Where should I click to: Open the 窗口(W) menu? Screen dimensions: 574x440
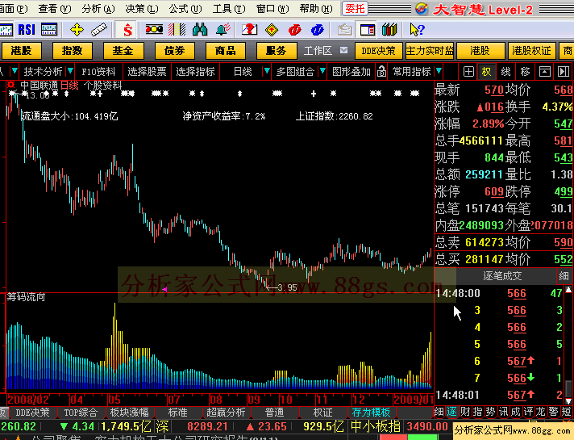tap(272, 8)
